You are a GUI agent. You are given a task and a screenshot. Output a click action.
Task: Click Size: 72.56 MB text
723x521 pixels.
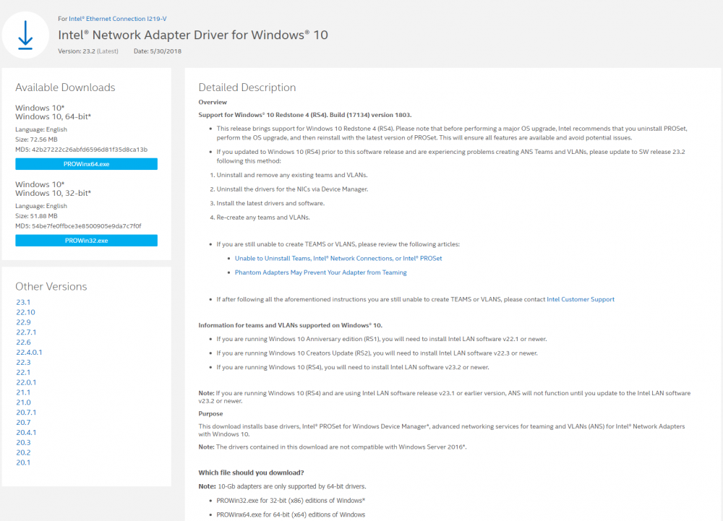(36, 139)
